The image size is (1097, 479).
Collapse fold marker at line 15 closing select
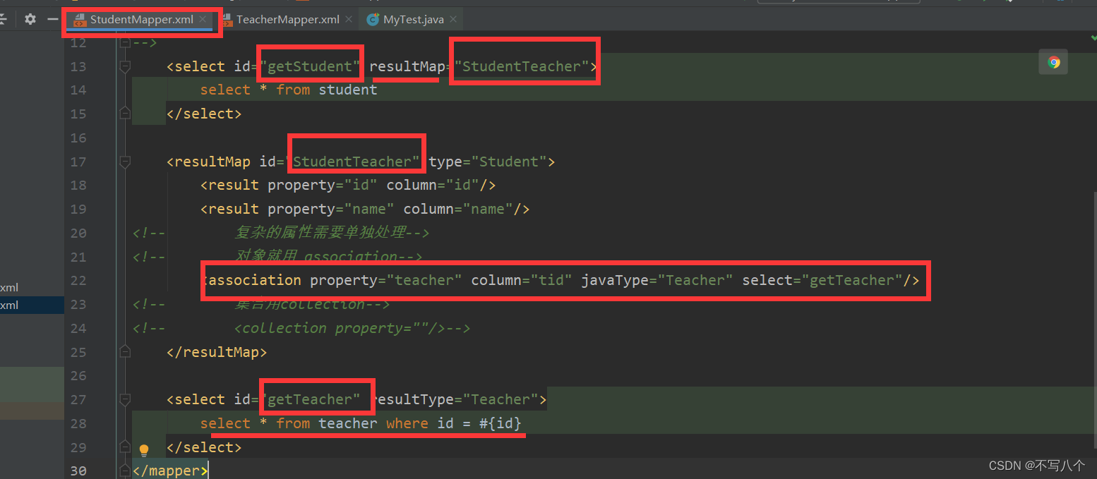[x=125, y=114]
